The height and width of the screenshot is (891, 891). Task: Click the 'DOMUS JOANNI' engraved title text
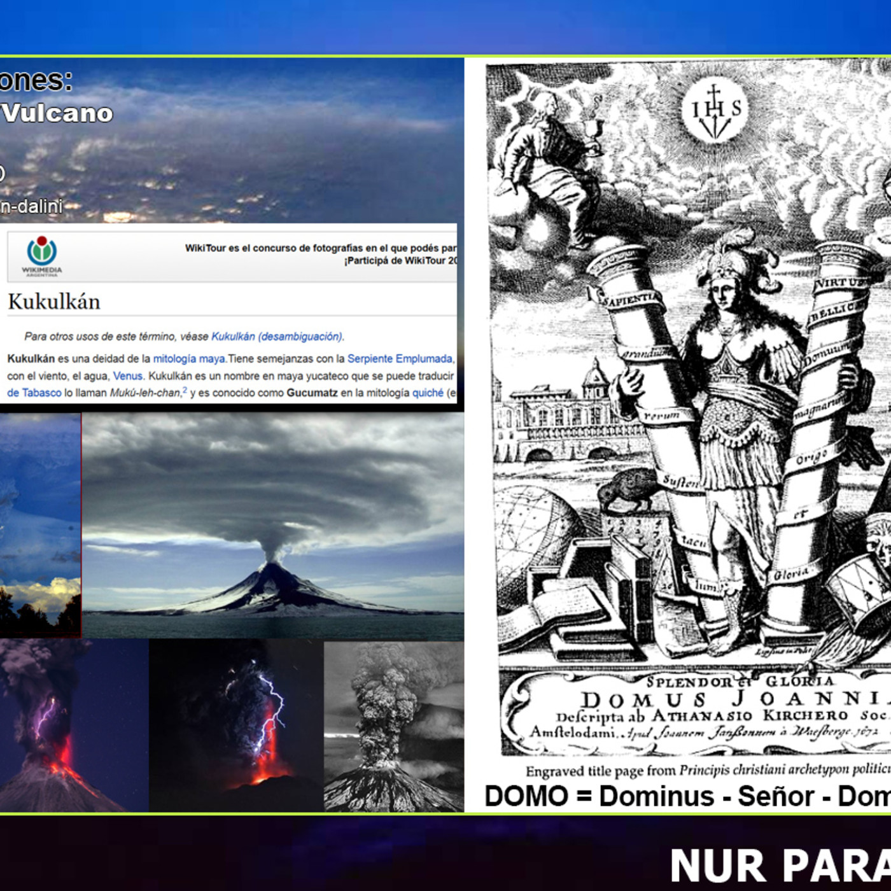point(735,700)
